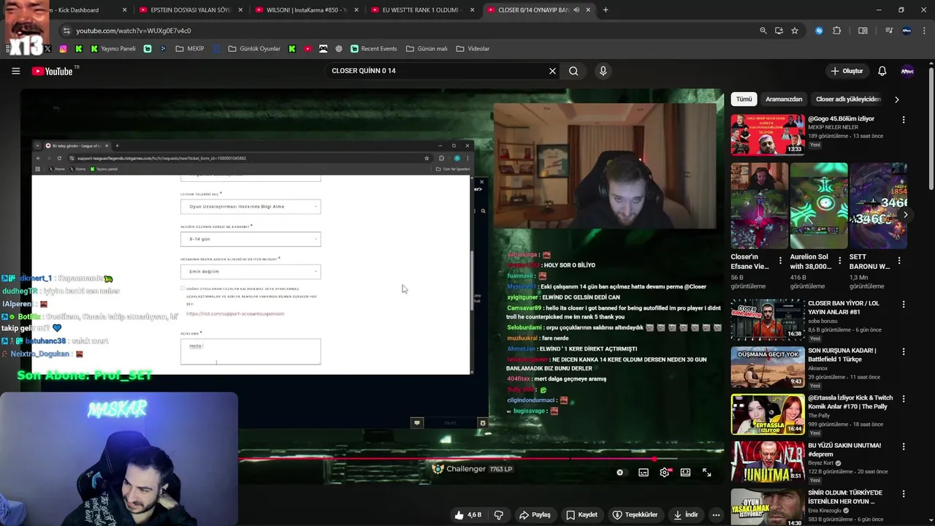Open more actions ellipsis below the video
935x526 pixels.
[x=716, y=515]
